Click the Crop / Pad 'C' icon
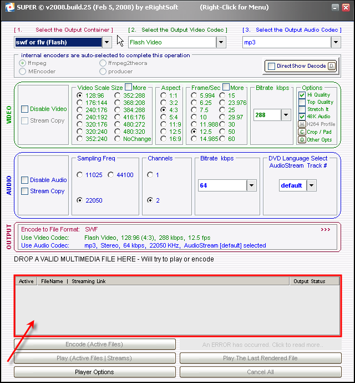Viewport: 355px width, 383px height. tap(302, 132)
